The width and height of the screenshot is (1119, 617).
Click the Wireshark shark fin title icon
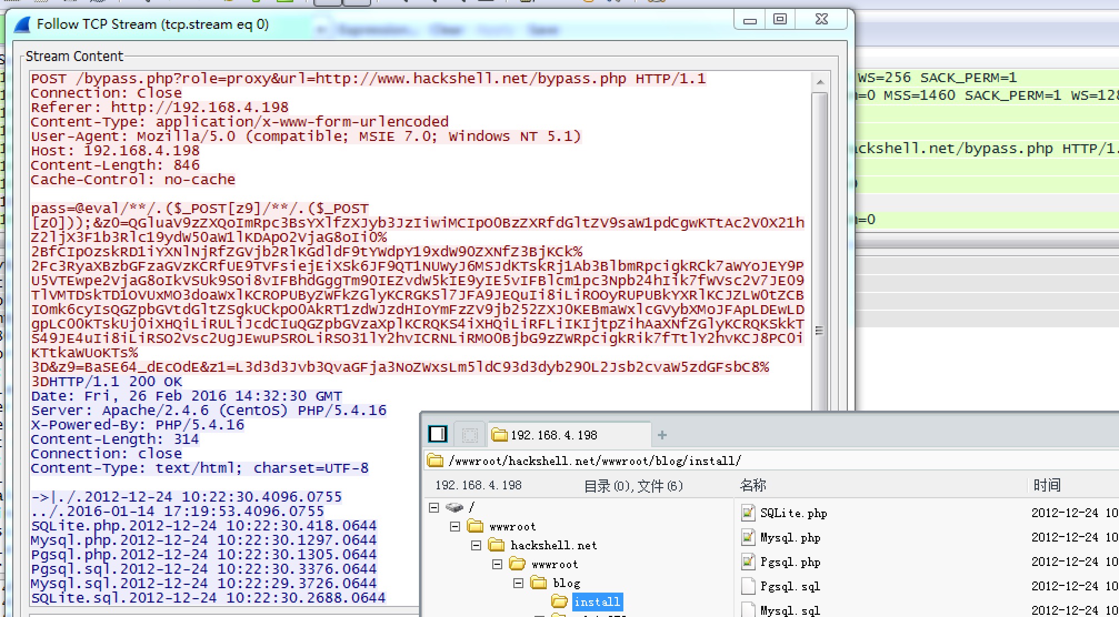point(22,25)
